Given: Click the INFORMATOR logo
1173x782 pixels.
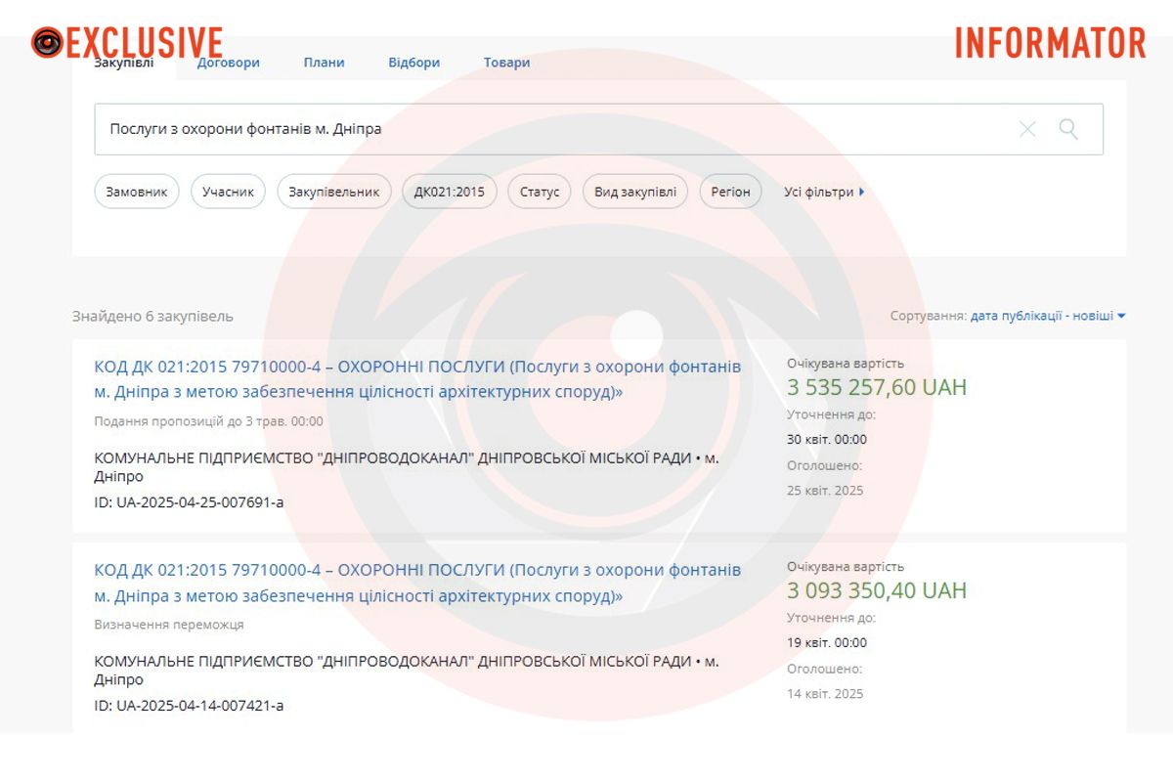Looking at the screenshot, I should pyautogui.click(x=1050, y=43).
